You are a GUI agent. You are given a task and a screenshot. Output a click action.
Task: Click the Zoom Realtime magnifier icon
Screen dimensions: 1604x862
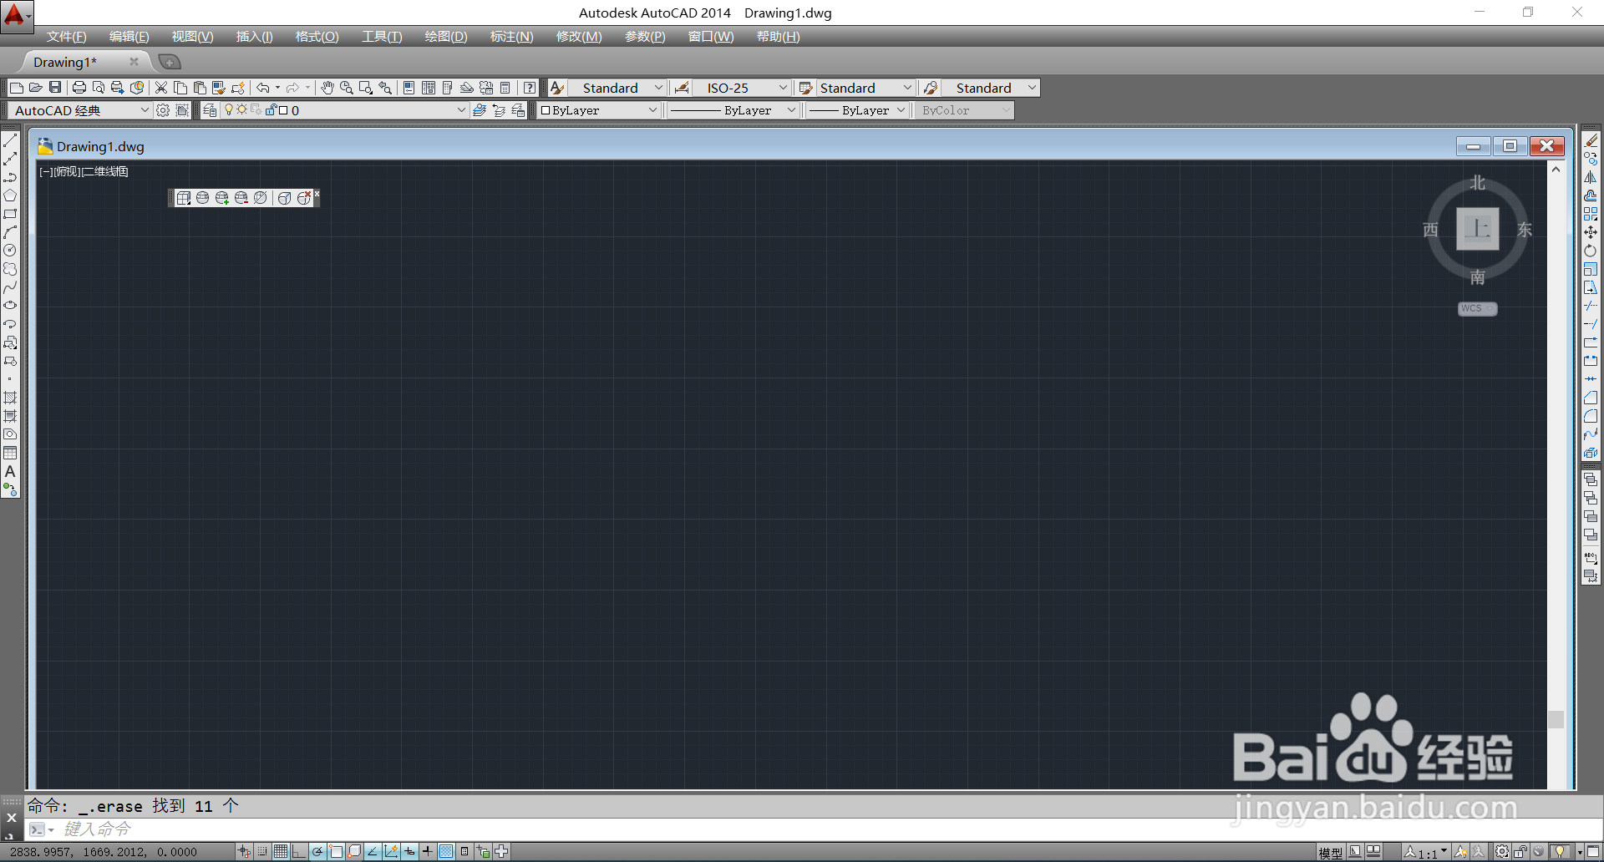coord(347,88)
